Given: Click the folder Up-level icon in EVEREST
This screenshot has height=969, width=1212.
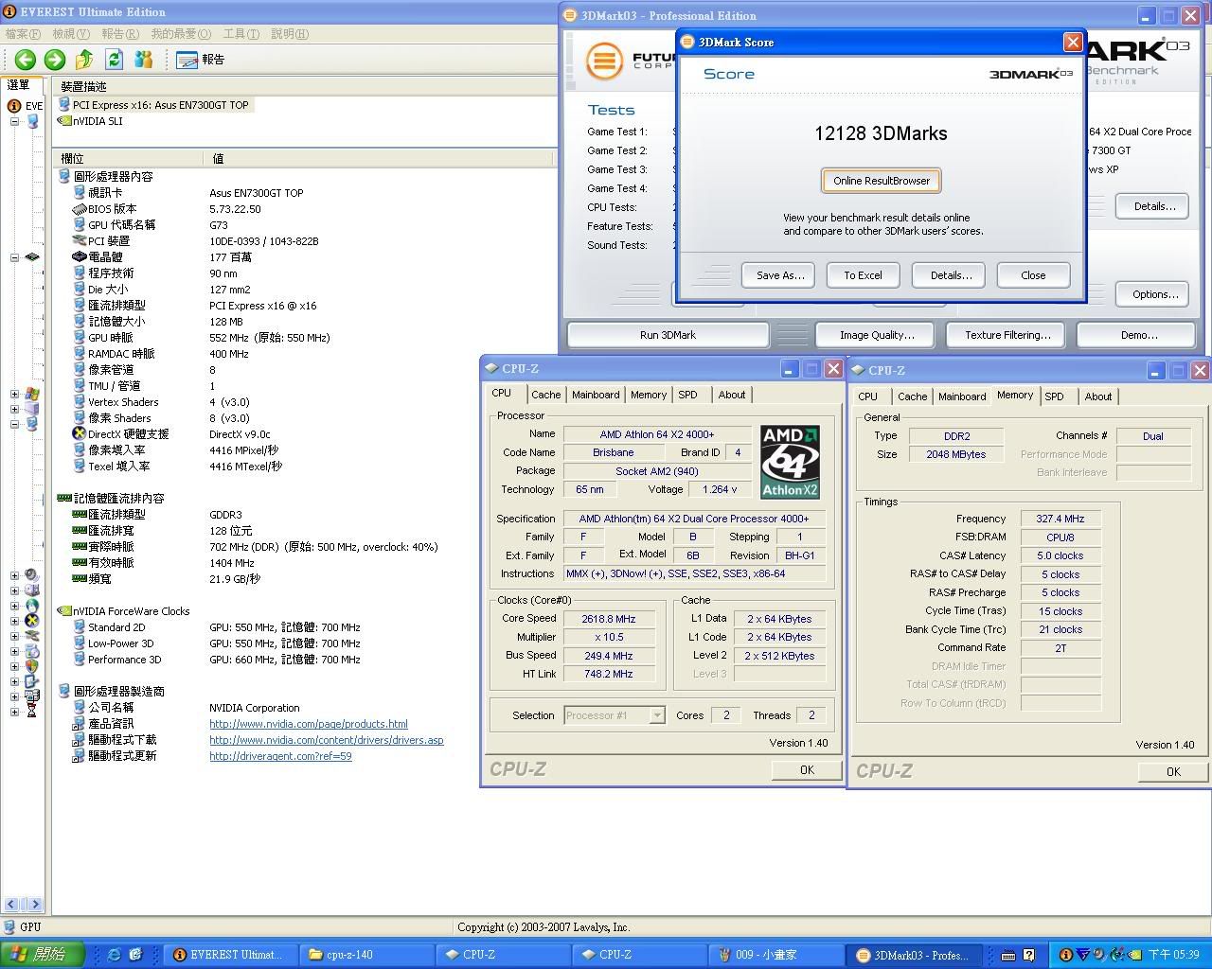Looking at the screenshot, I should (x=84, y=60).
